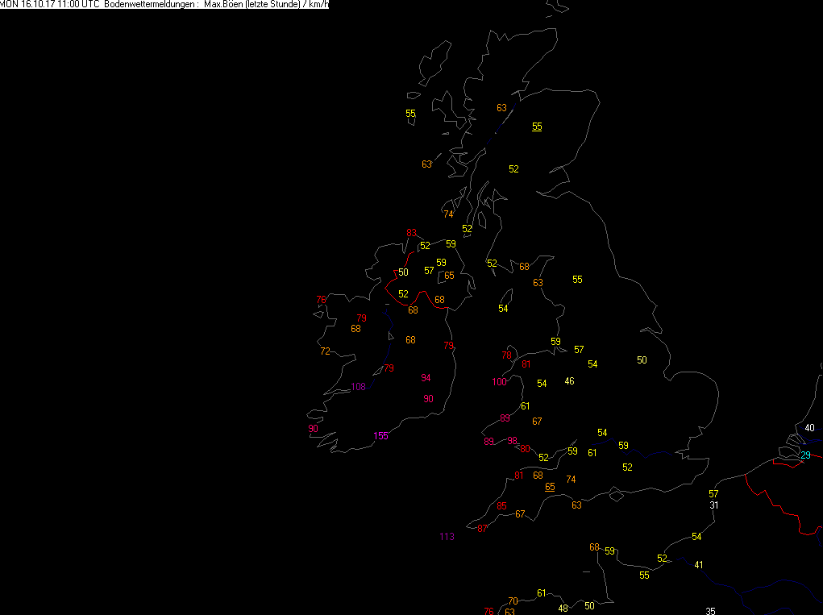Select the white 31 value below yellow 57

[x=714, y=505]
